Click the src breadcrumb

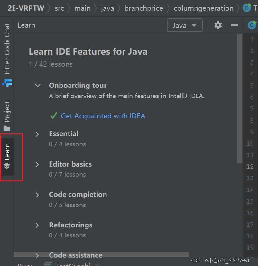(x=60, y=8)
